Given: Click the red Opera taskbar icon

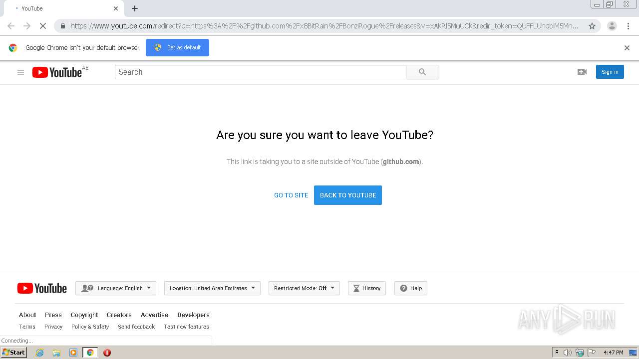Looking at the screenshot, I should click(107, 353).
